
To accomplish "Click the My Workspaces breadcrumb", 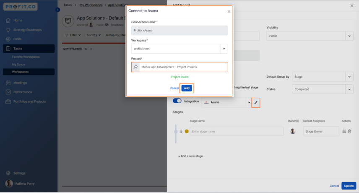I will tap(91, 5).
